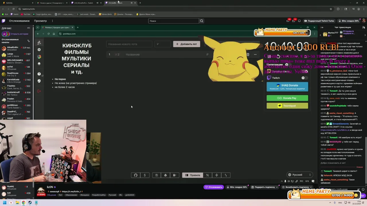Click the bug report icon in Pointauc toolbar

coord(165,175)
